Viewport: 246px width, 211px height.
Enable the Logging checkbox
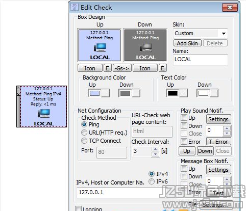tap(79, 209)
